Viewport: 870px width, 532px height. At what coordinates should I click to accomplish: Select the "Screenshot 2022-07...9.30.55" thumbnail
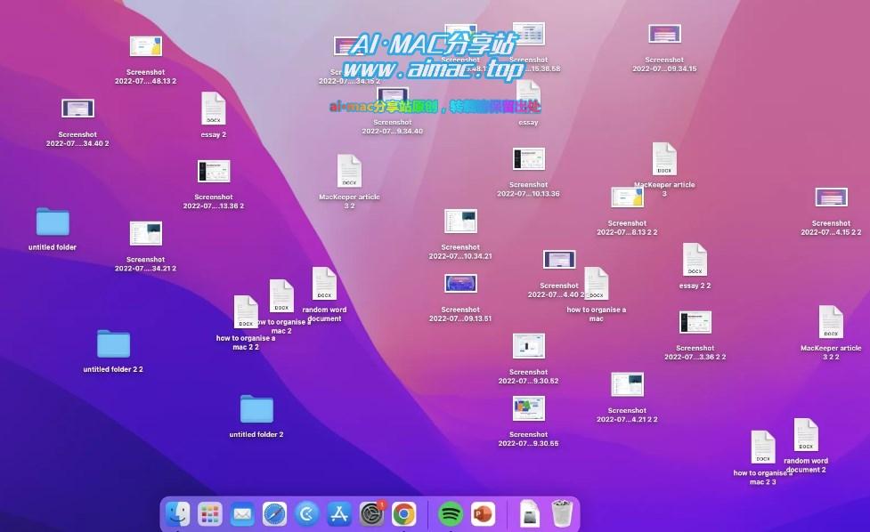(529, 408)
